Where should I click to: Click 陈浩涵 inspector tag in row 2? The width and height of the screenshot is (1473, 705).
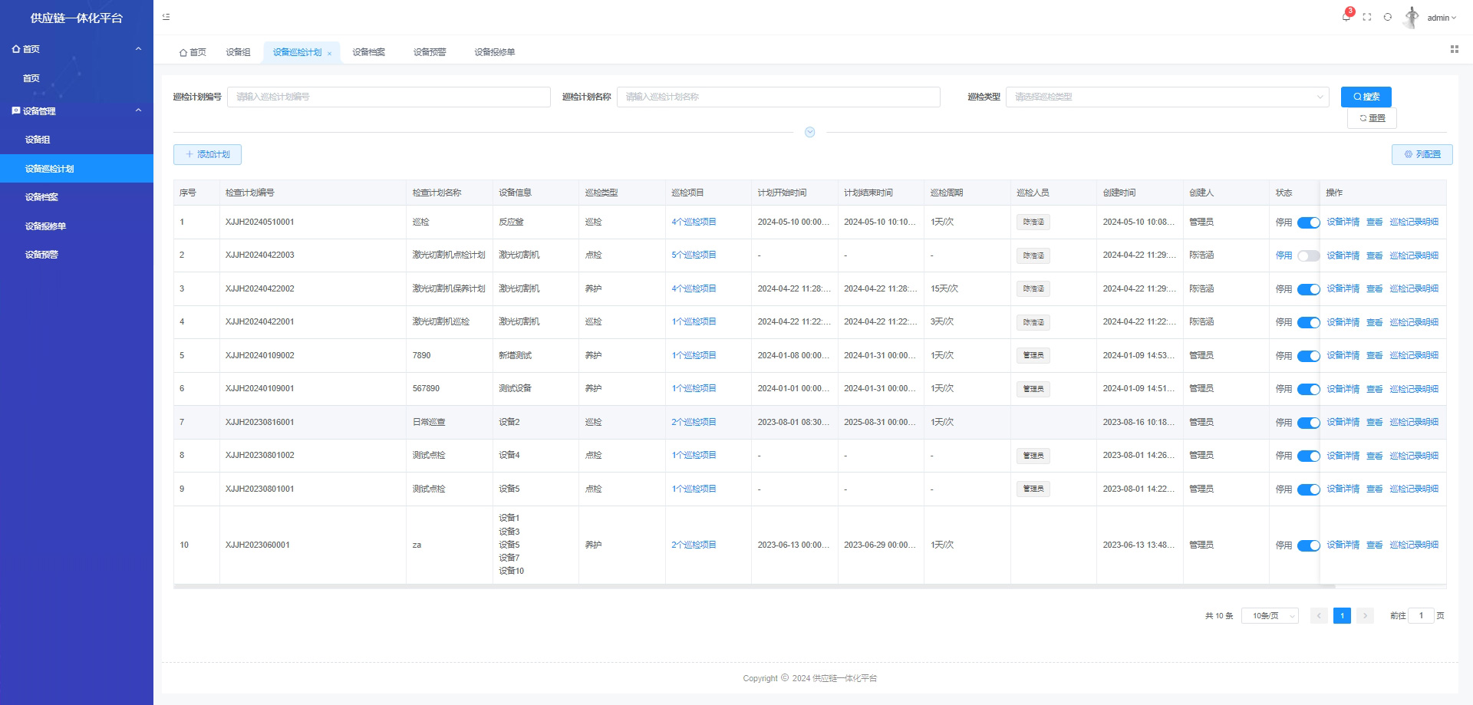[x=1033, y=255]
